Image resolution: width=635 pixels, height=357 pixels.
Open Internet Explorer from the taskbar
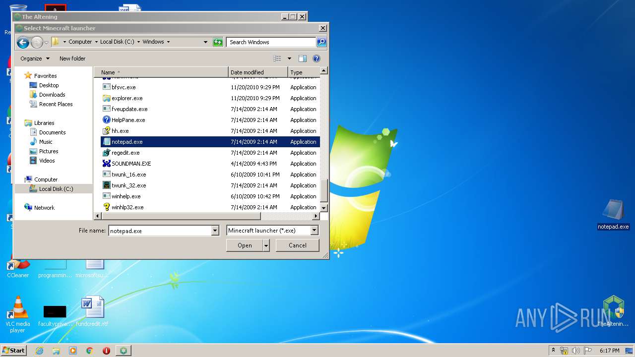pyautogui.click(x=39, y=351)
